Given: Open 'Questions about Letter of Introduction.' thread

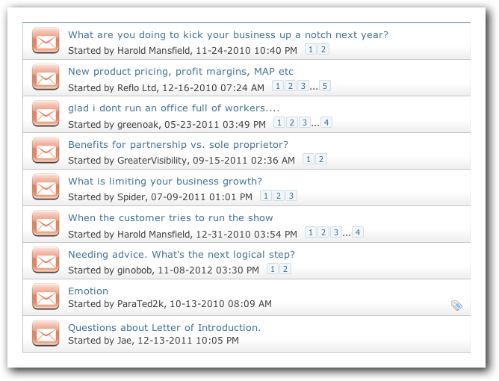Looking at the screenshot, I should [x=164, y=327].
